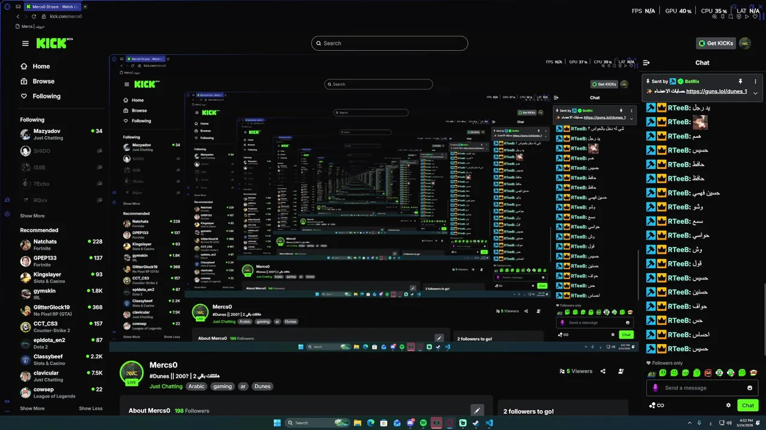
Task: Open Steam from the taskbar
Action: 476,423
